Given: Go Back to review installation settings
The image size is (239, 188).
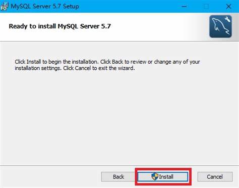Looking at the screenshot, I should pyautogui.click(x=118, y=177).
